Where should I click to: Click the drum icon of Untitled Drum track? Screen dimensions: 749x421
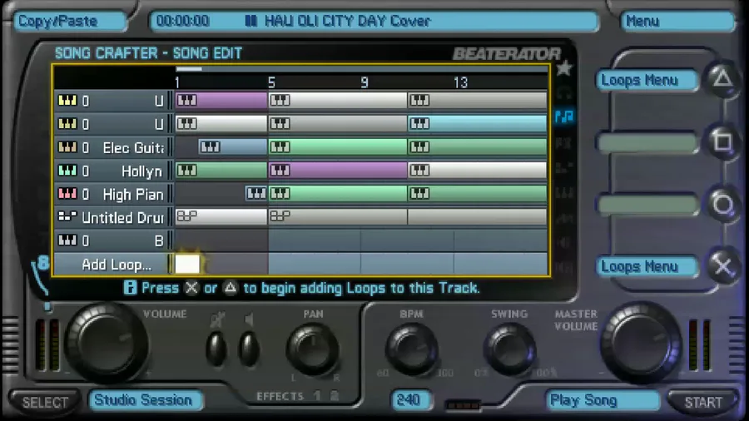click(67, 216)
